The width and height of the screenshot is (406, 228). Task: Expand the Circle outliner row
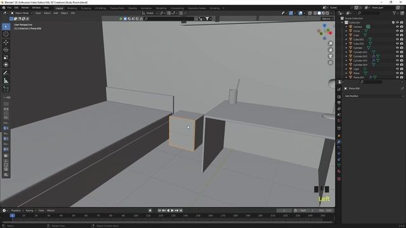tap(346, 31)
